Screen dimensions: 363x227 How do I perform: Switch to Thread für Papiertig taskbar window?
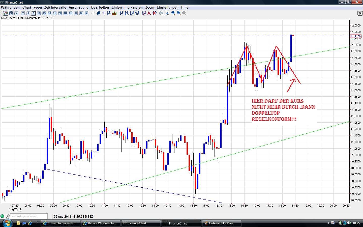[60, 223]
